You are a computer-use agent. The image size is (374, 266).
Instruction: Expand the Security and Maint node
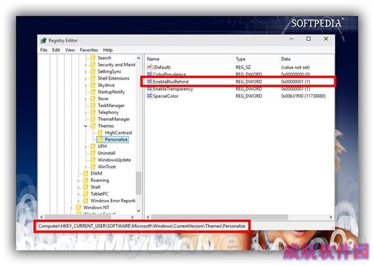tap(85, 65)
